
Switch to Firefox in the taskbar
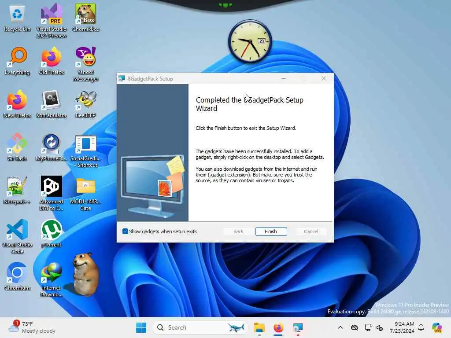[x=278, y=327]
